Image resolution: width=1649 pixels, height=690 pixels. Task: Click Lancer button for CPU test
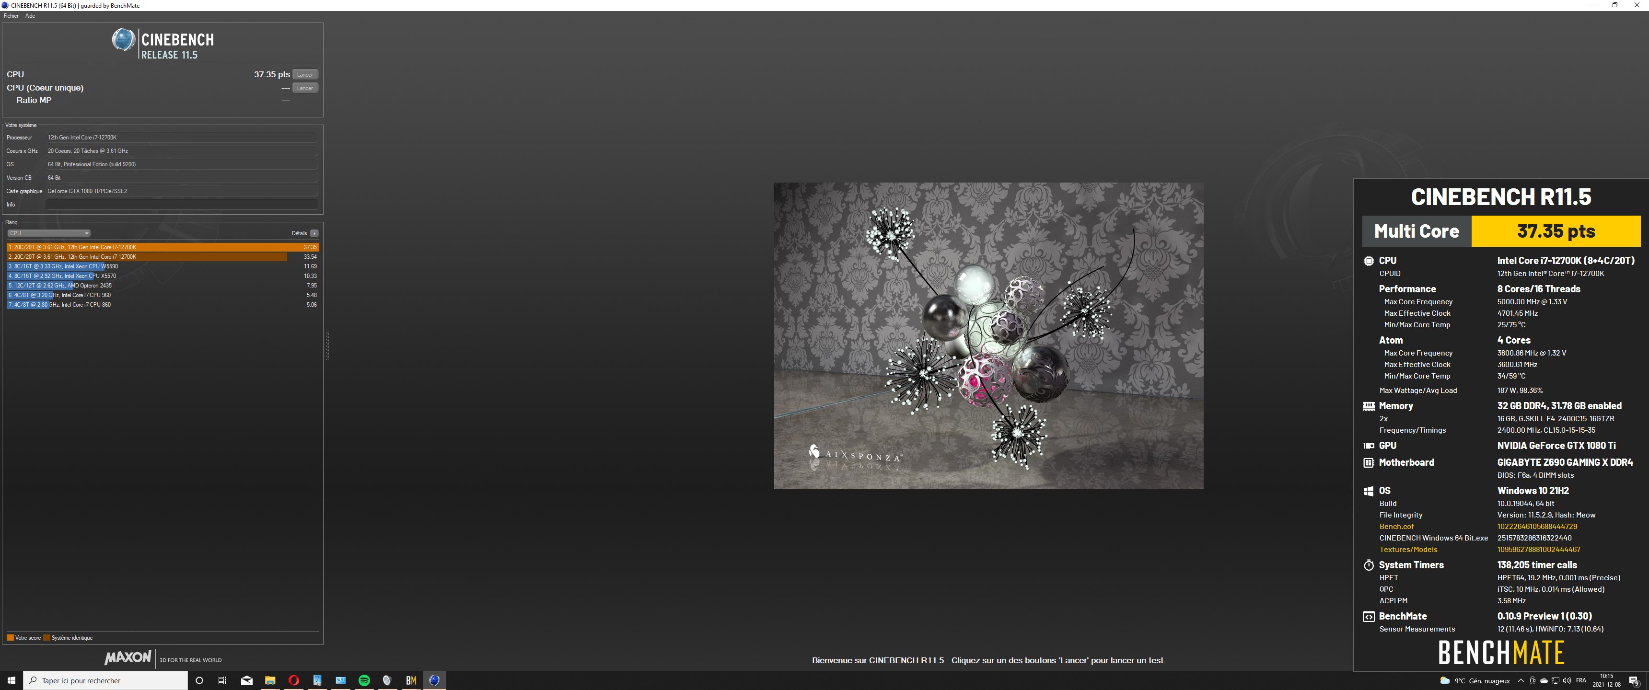point(305,74)
